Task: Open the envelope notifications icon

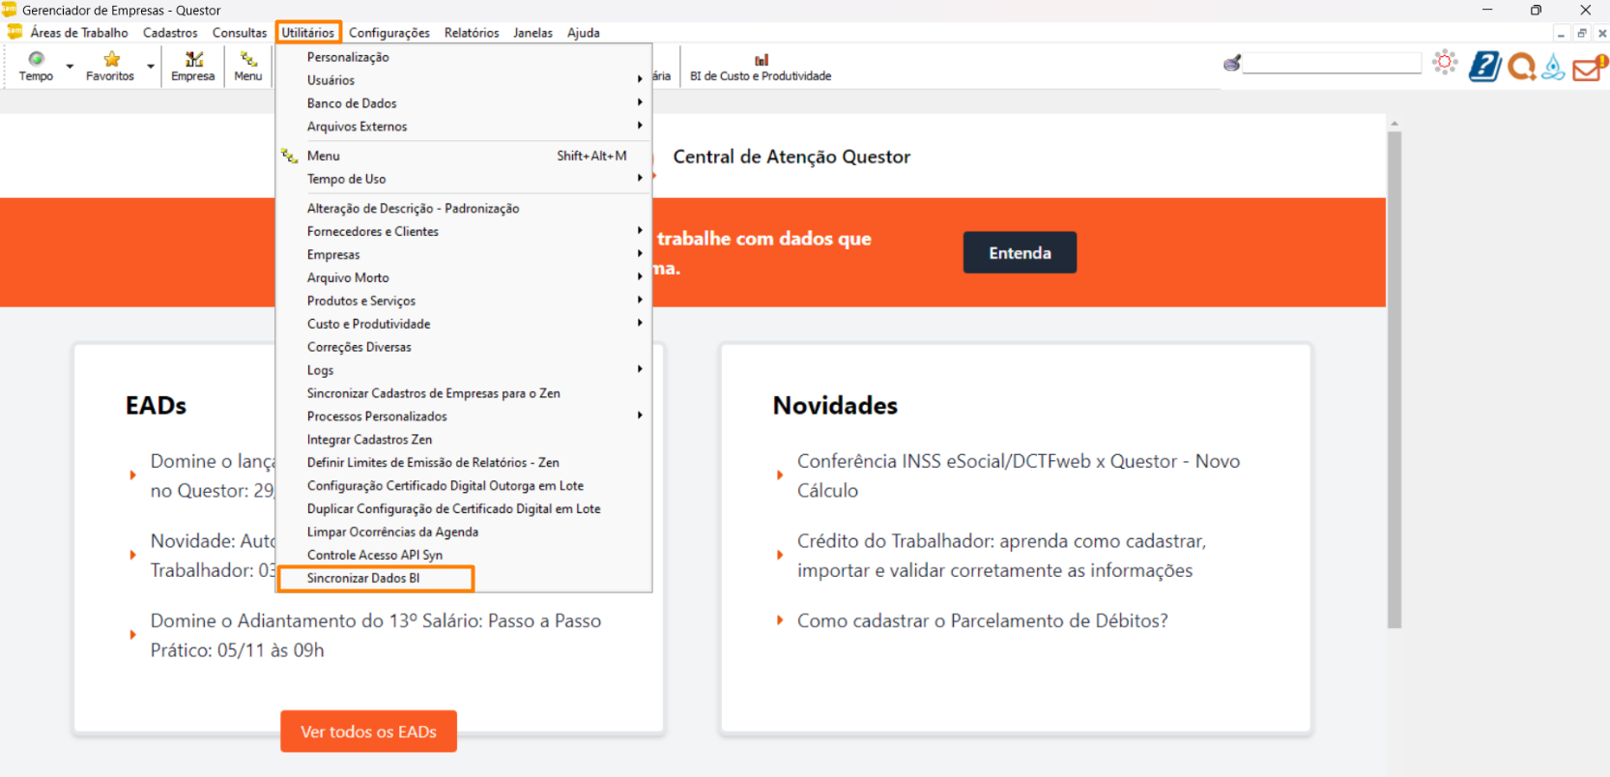Action: [x=1588, y=68]
